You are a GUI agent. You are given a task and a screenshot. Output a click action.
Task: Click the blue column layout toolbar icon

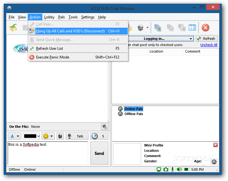tap(192, 28)
